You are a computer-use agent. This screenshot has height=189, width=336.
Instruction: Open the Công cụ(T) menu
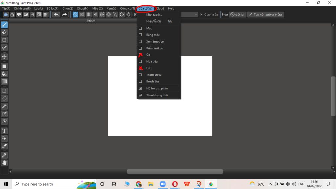[x=127, y=8]
